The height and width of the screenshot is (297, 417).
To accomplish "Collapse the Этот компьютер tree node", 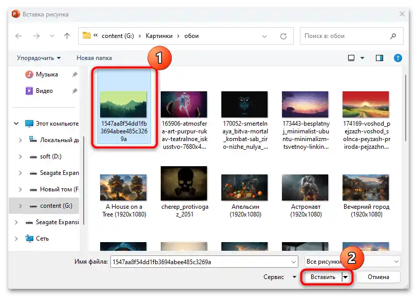I will [16, 124].
